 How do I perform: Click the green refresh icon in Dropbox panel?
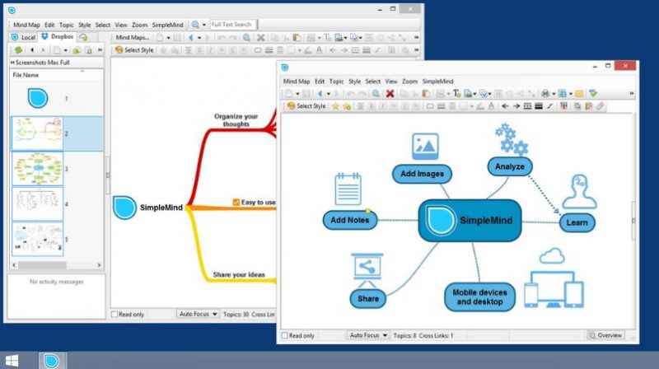click(x=18, y=50)
